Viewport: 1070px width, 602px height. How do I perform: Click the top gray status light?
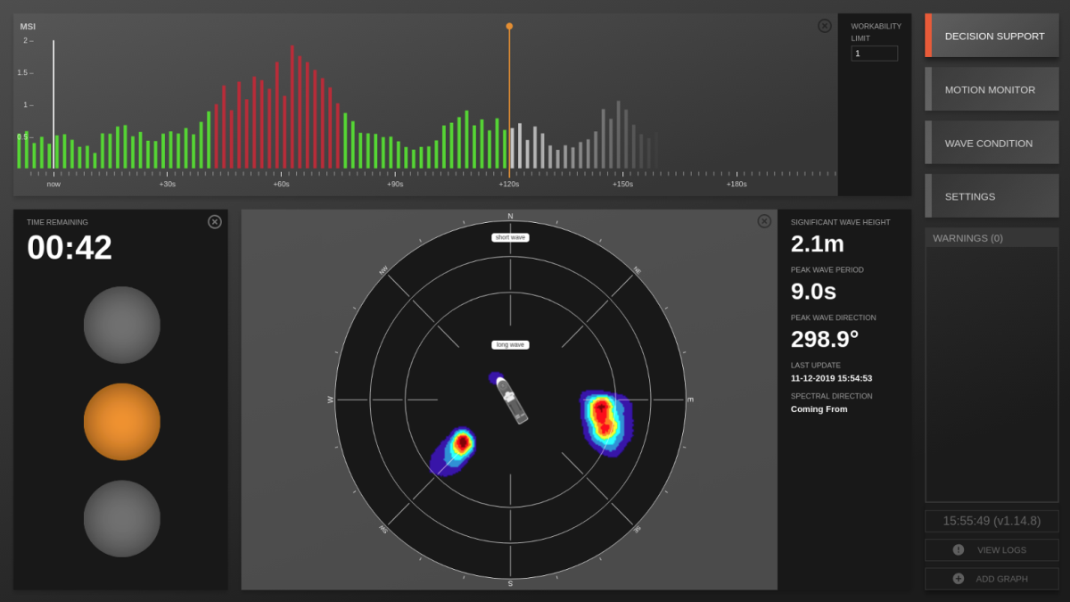point(122,325)
